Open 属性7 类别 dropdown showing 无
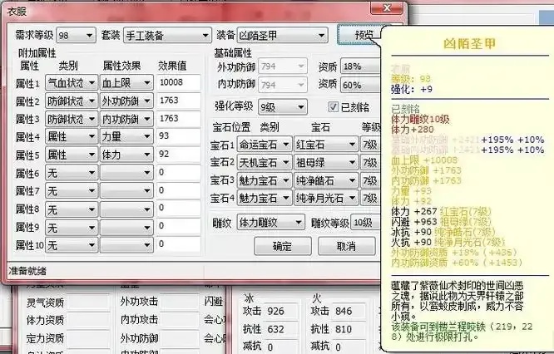 [72, 191]
